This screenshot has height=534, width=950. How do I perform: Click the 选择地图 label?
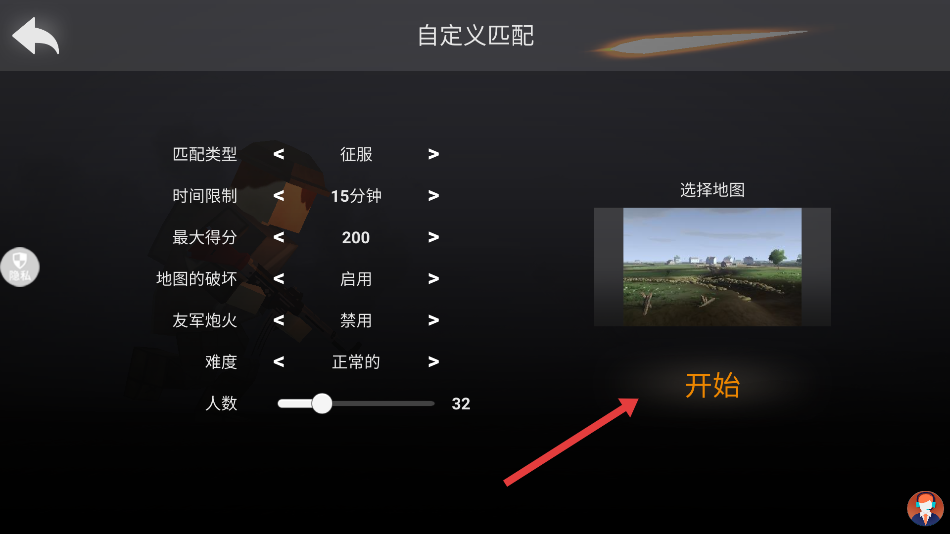coord(712,190)
